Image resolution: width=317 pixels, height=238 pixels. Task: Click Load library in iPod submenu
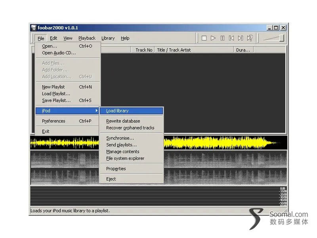(132, 111)
